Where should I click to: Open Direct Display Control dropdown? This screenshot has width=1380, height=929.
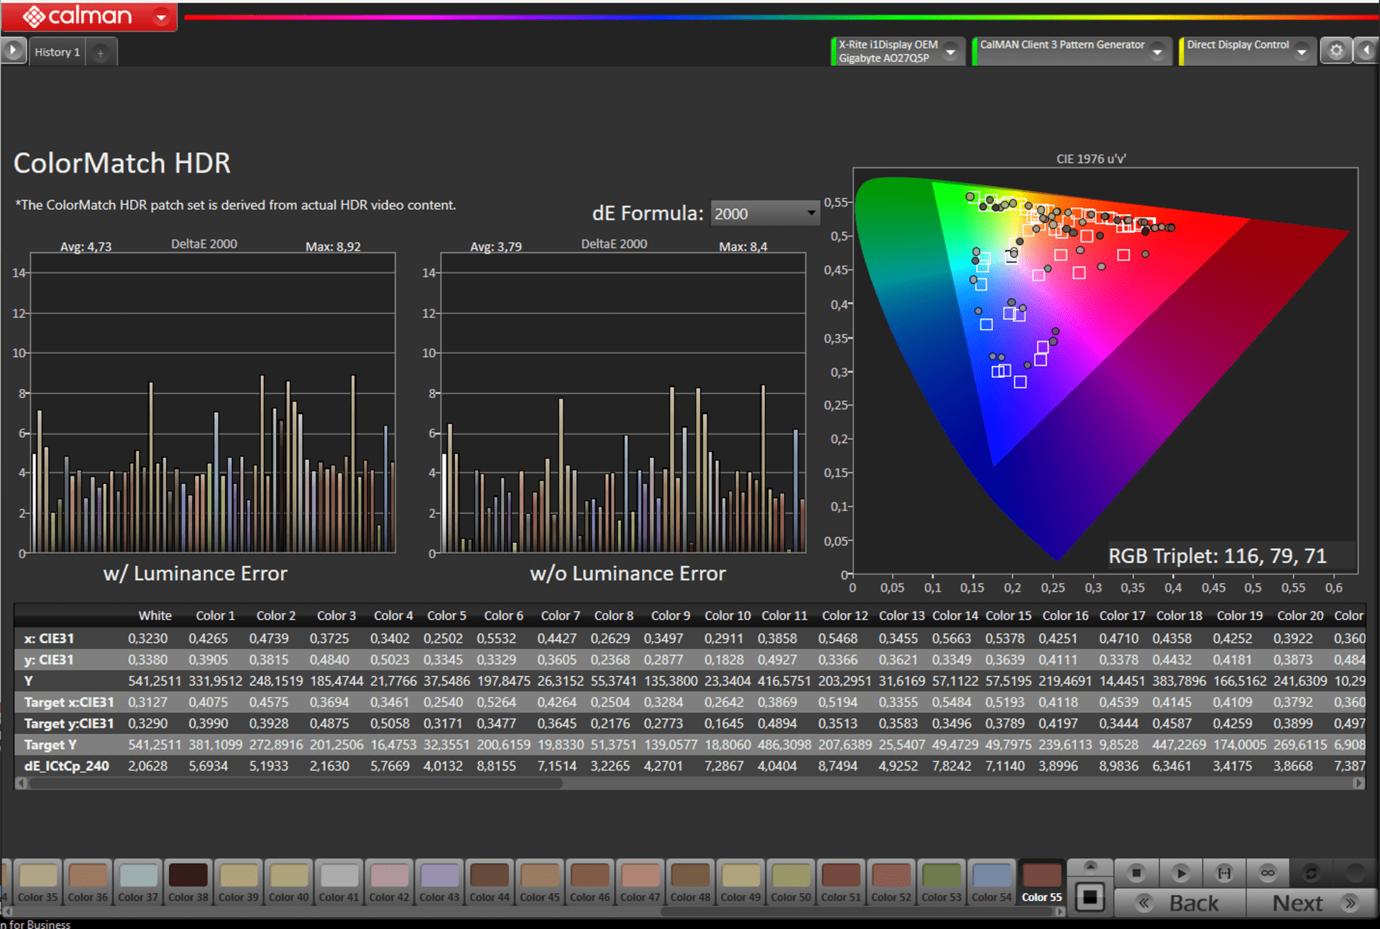click(1301, 52)
